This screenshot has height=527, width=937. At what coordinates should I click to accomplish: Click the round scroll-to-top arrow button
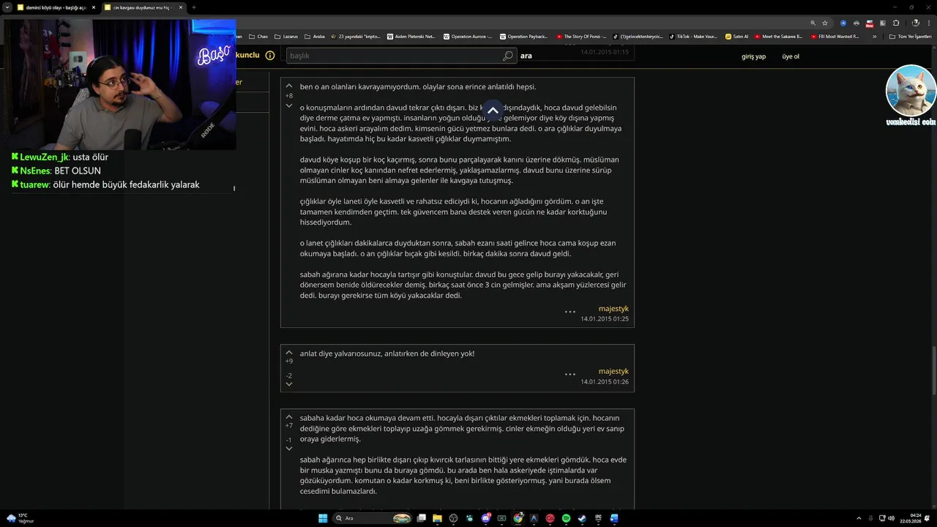(x=493, y=111)
